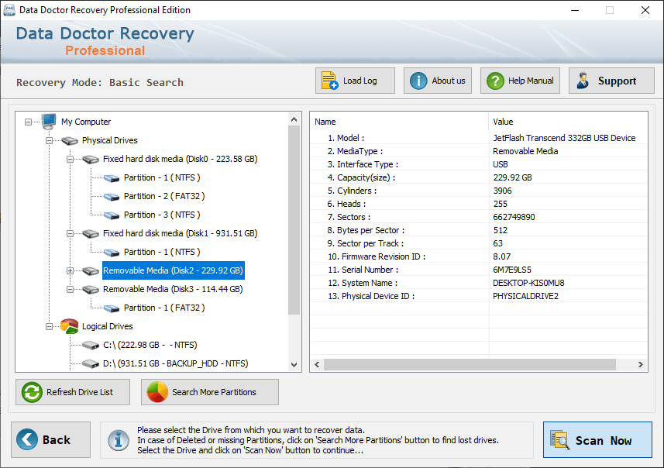
Task: Click the Disk0 Partition - 1 NTFS icon
Action: click(112, 178)
